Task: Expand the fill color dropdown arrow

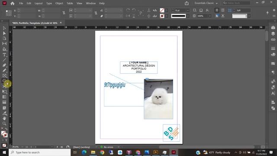Action: tap(166, 10)
